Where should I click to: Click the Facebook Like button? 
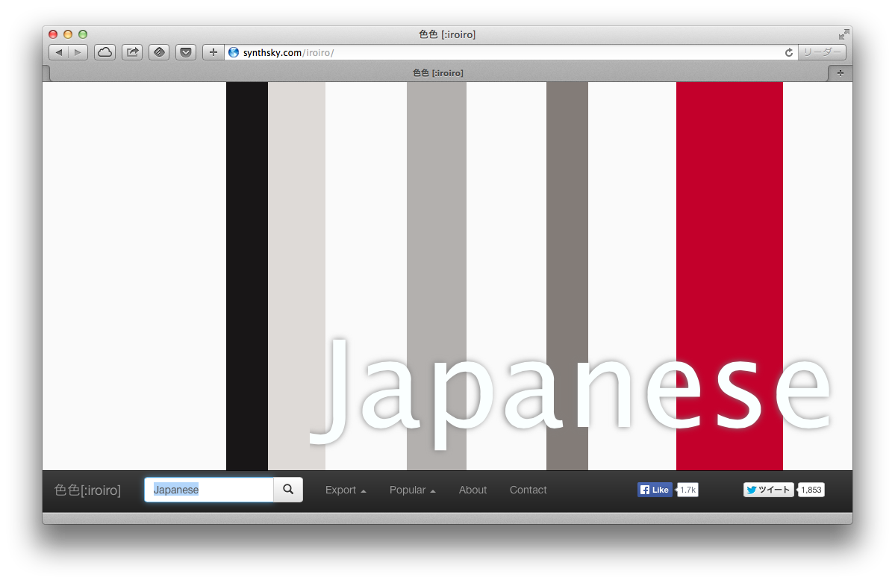coord(655,490)
